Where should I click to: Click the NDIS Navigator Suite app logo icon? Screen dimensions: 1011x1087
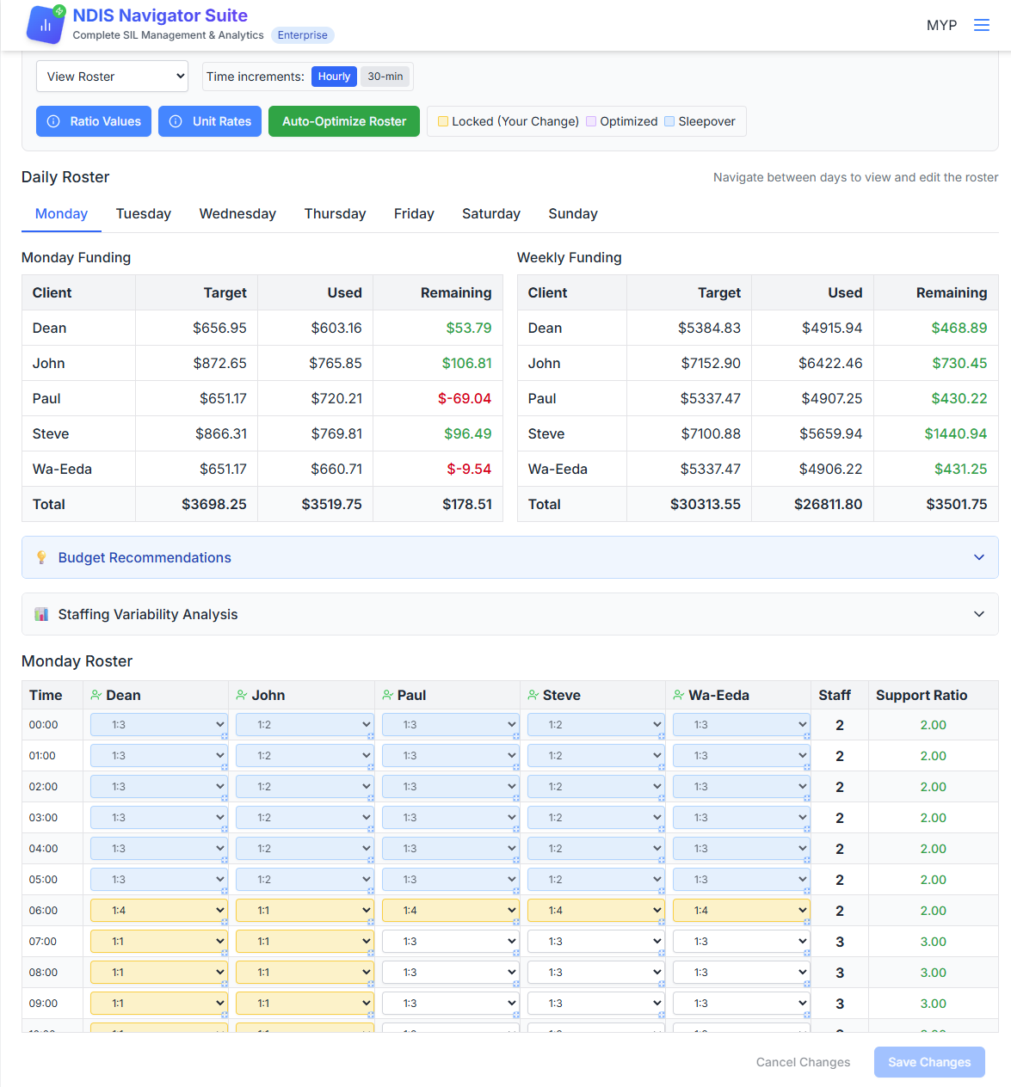pos(45,25)
